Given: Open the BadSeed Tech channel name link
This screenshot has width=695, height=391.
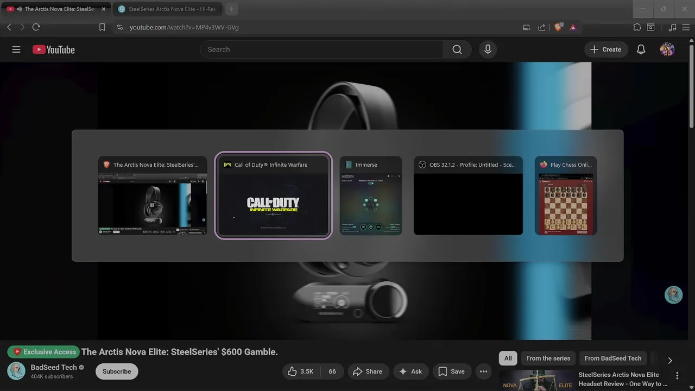Looking at the screenshot, I should click(x=53, y=367).
